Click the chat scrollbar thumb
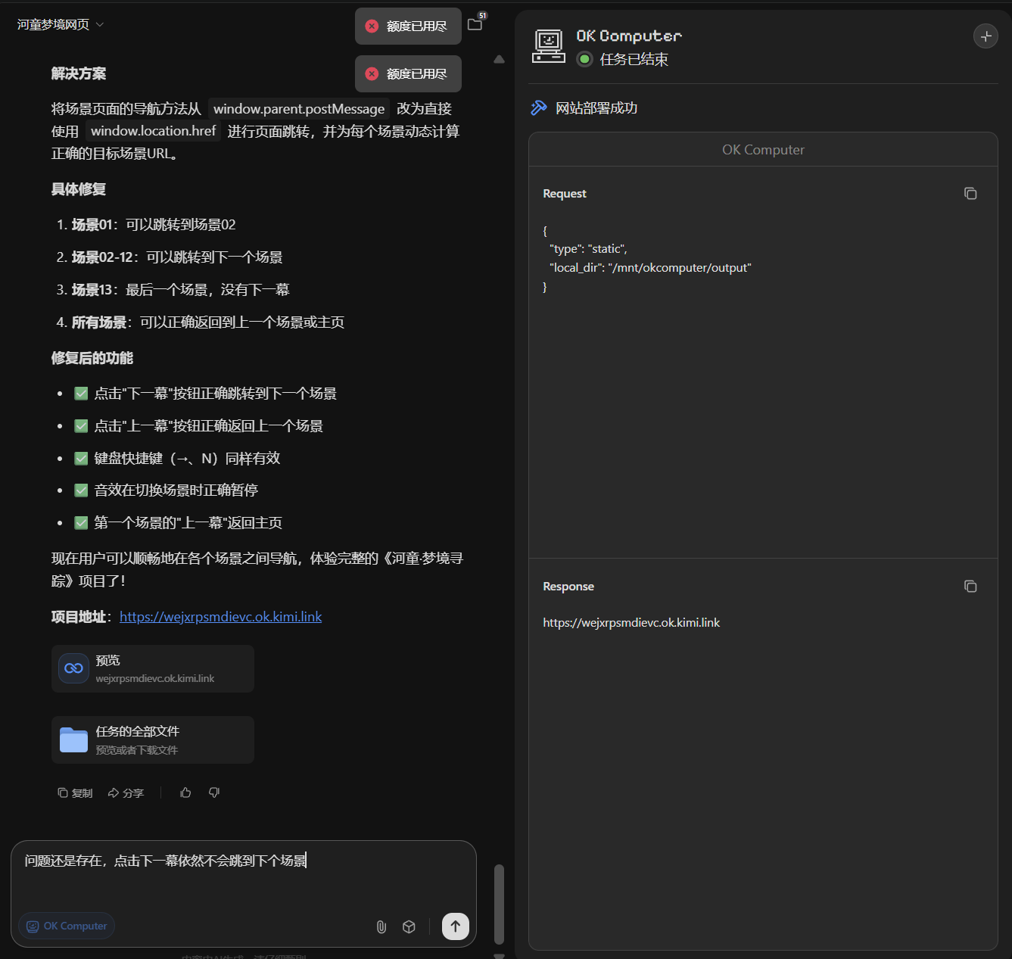The image size is (1012, 959). tap(499, 904)
